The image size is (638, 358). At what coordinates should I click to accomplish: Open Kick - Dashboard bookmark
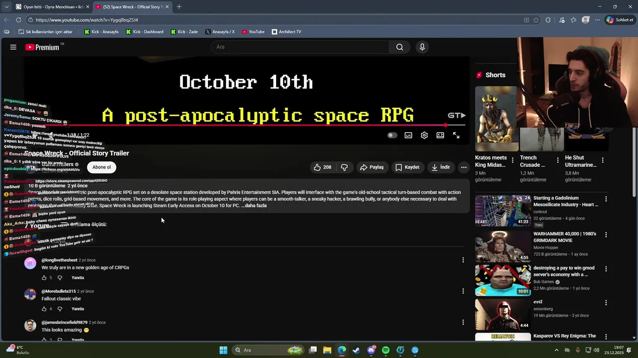[x=145, y=32]
